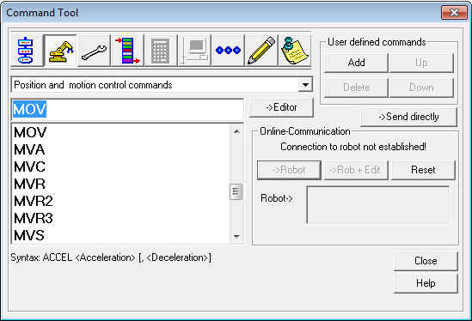Close the Command Tool window
Image resolution: width=472 pixels, height=321 pixels.
click(x=454, y=12)
